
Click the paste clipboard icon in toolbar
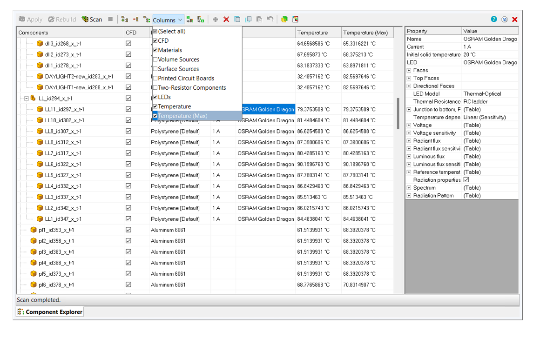pos(259,20)
